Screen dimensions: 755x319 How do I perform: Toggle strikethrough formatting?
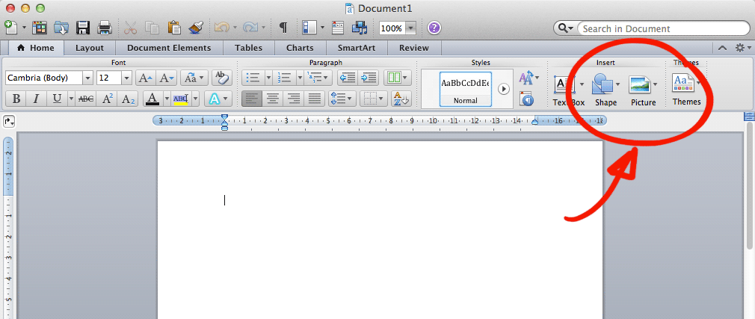[86, 99]
